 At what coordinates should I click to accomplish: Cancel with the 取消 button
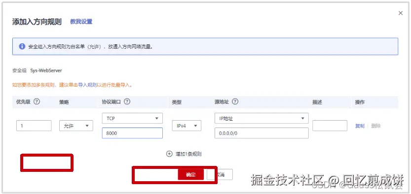[220, 175]
